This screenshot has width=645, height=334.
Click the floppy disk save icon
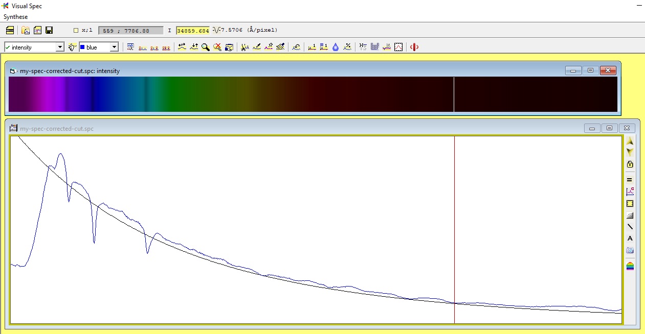pyautogui.click(x=49, y=30)
